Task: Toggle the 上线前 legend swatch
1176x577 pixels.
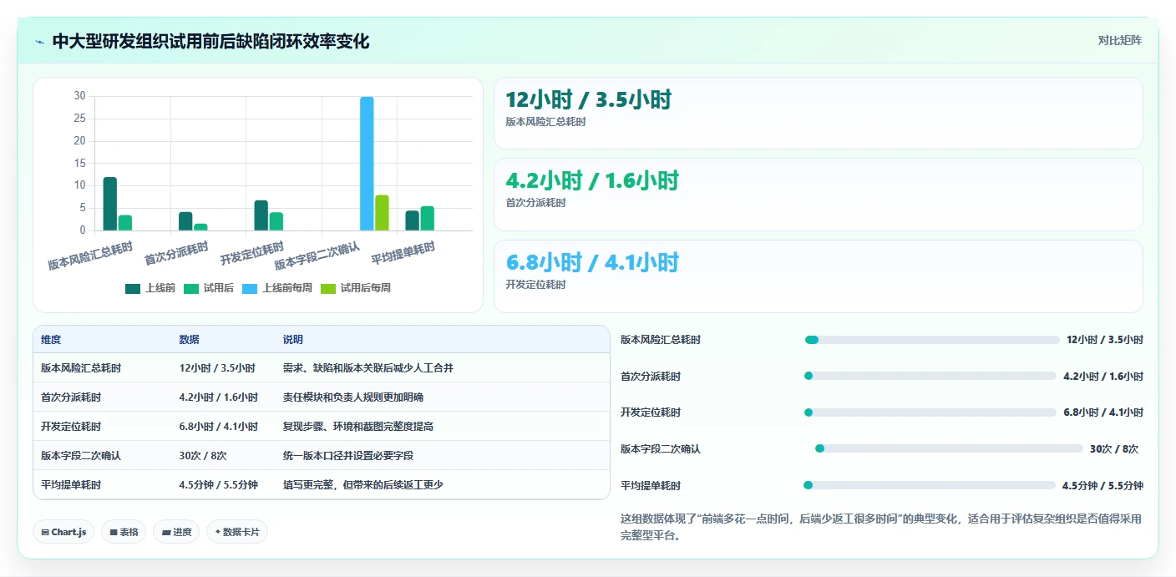Action: coord(133,288)
